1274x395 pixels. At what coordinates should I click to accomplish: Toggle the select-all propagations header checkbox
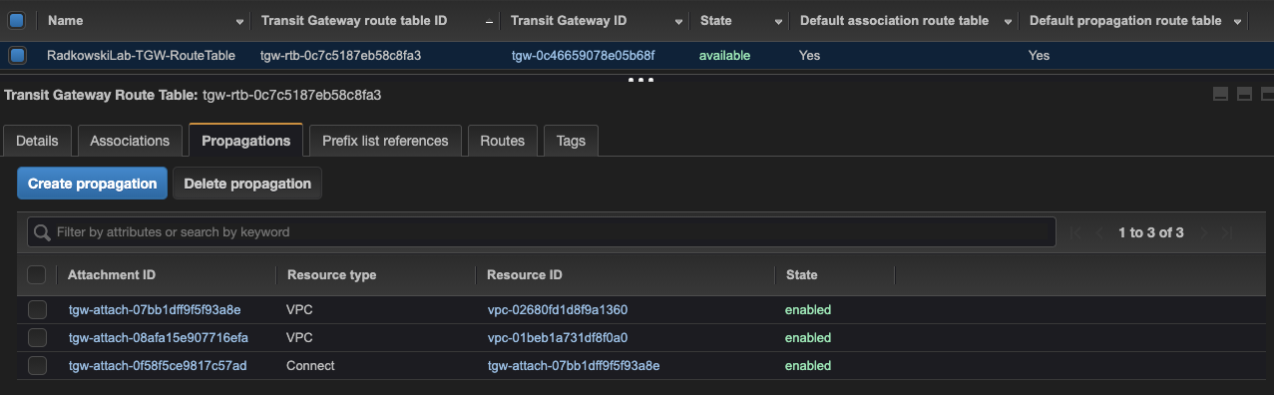point(37,274)
